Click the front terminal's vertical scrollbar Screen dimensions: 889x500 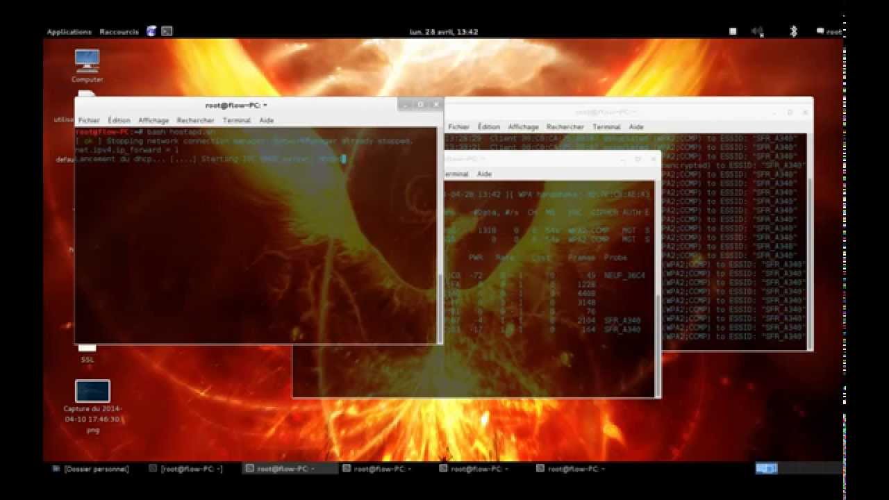point(439,235)
